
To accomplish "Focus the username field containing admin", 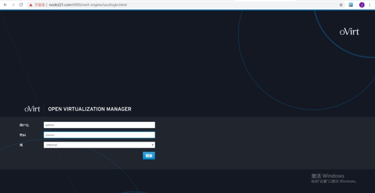I will (99, 125).
